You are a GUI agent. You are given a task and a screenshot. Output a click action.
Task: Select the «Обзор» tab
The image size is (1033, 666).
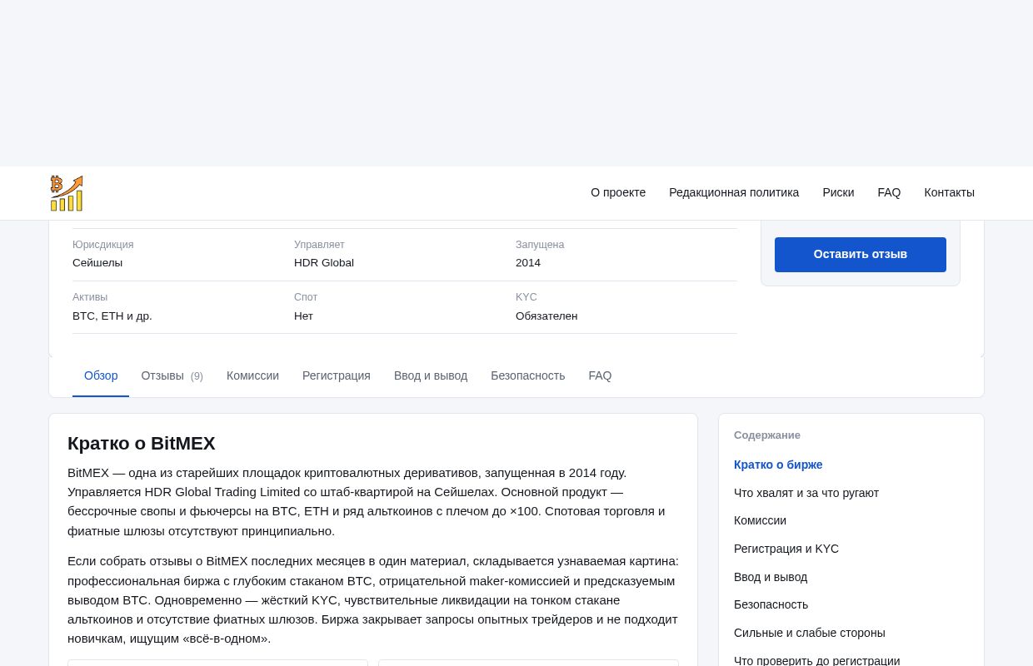point(101,376)
